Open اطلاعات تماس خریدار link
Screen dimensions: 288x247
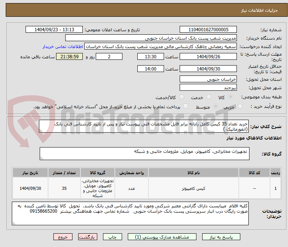(63, 47)
